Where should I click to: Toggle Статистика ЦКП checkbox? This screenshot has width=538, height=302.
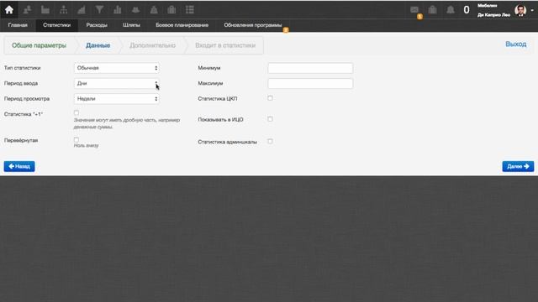(270, 98)
